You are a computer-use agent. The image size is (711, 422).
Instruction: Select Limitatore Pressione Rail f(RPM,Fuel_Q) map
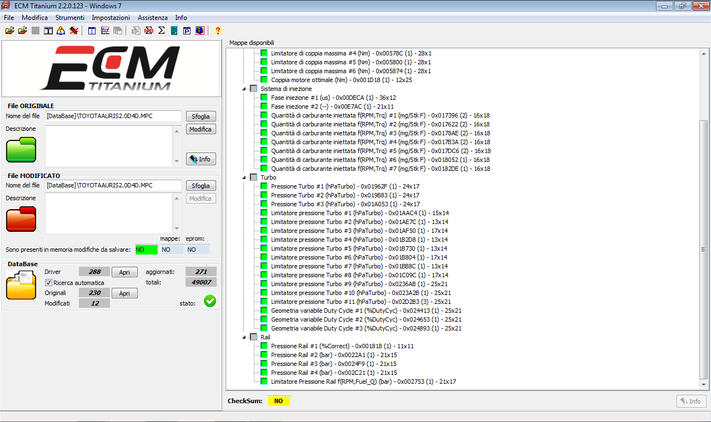363,382
